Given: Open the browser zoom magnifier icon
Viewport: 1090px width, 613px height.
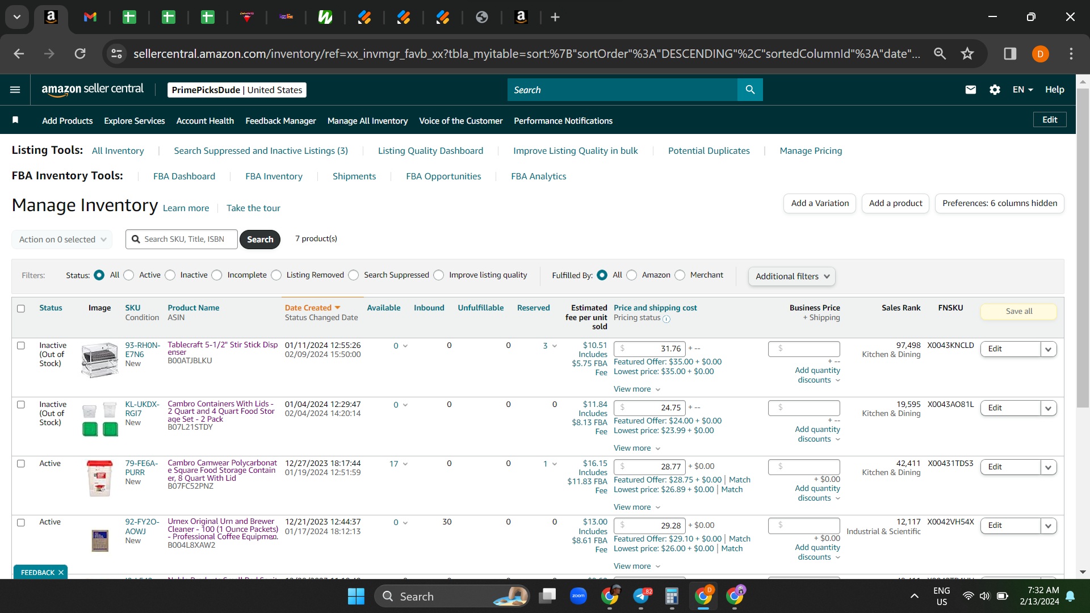Looking at the screenshot, I should click(940, 53).
